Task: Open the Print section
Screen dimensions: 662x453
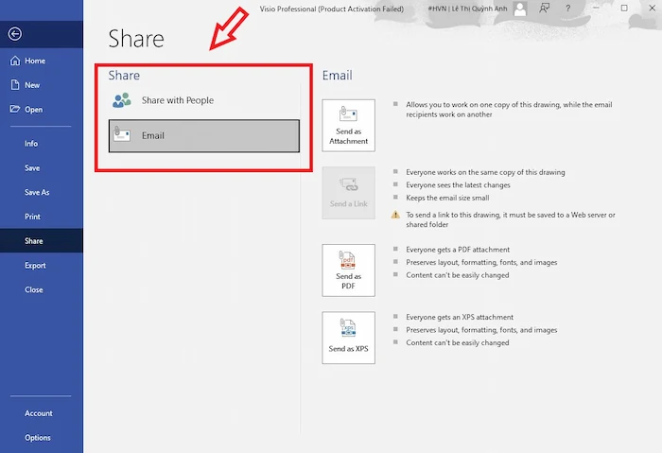Action: pos(42,217)
